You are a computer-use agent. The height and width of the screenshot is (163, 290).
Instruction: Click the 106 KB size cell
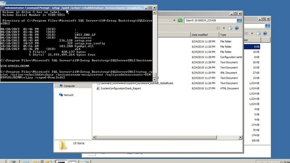[255, 140]
